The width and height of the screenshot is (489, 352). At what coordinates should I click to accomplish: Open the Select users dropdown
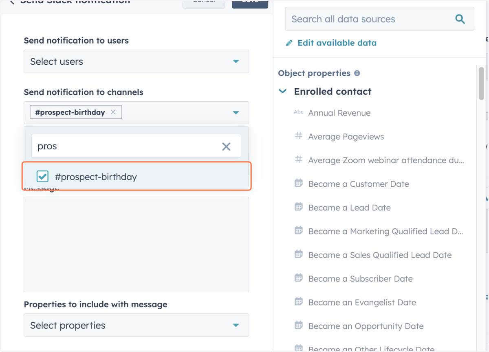pyautogui.click(x=136, y=61)
